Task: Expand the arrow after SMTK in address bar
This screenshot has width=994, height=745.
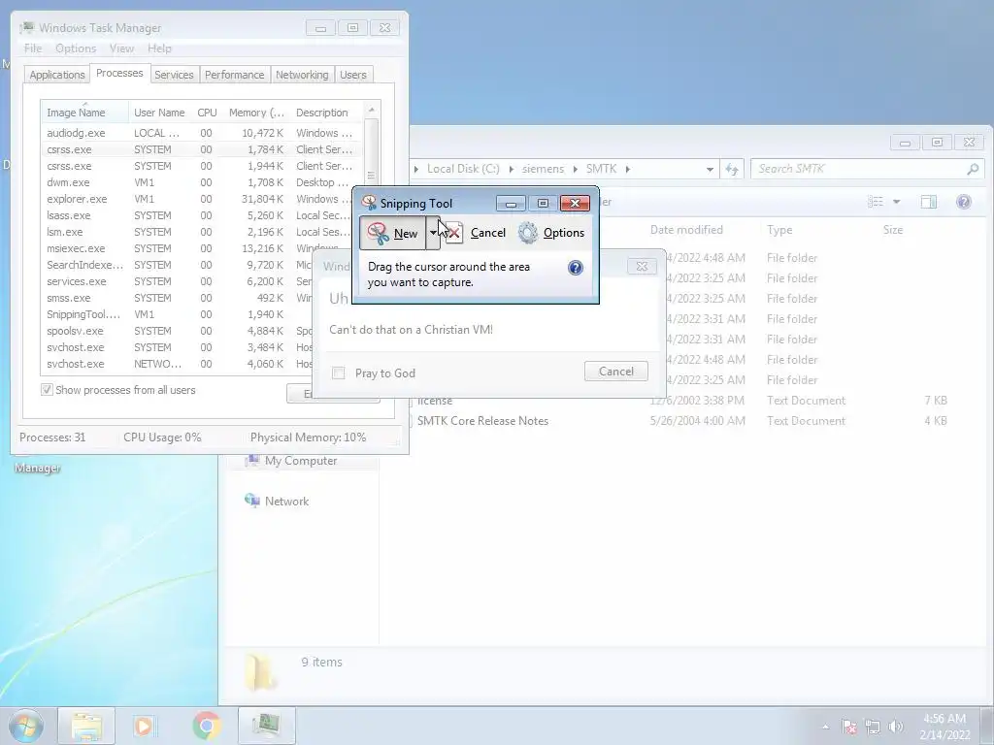Action: 628,169
